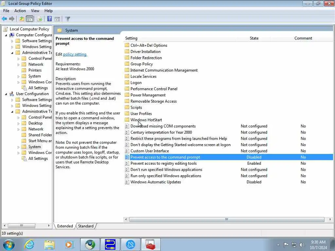Click the Filter funnel toolbar icon
Image resolution: width=335 pixels, height=251 pixels.
67,19
